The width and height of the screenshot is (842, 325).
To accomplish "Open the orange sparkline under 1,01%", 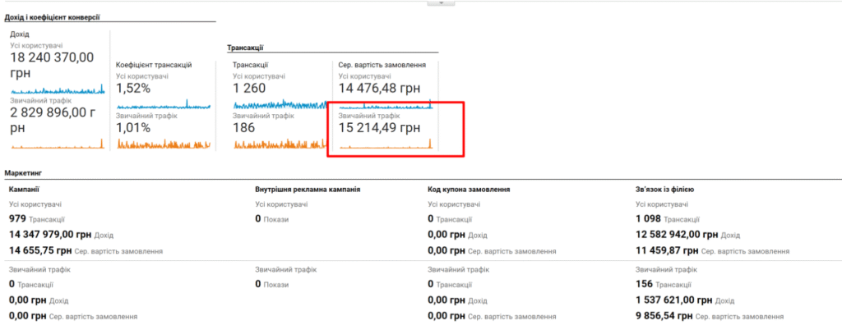I will (x=164, y=144).
